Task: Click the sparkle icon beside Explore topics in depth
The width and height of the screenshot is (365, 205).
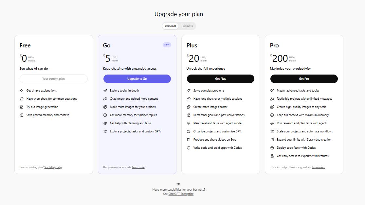Action: pyautogui.click(x=105, y=90)
